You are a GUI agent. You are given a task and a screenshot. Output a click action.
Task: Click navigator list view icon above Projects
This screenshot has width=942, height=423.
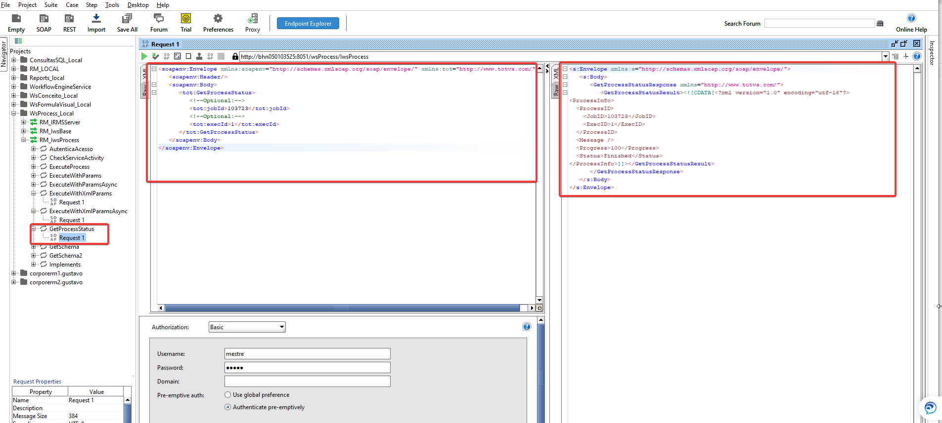[x=18, y=41]
